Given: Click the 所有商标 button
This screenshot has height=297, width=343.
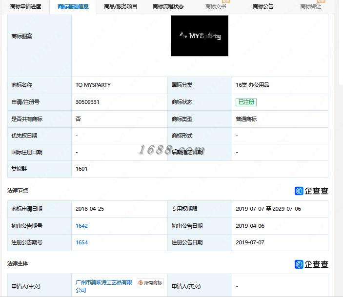Looking at the screenshot, I should 150,282.
